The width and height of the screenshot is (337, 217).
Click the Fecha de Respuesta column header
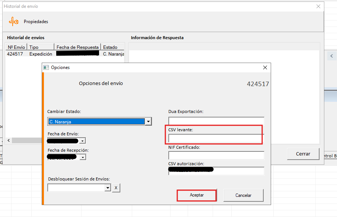(77, 47)
